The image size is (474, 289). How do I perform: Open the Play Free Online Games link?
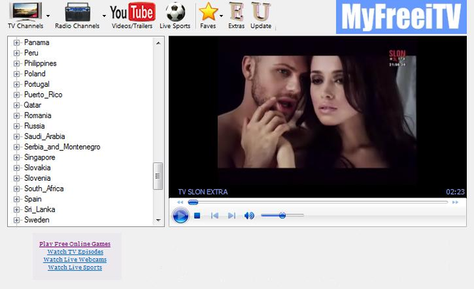click(x=75, y=244)
